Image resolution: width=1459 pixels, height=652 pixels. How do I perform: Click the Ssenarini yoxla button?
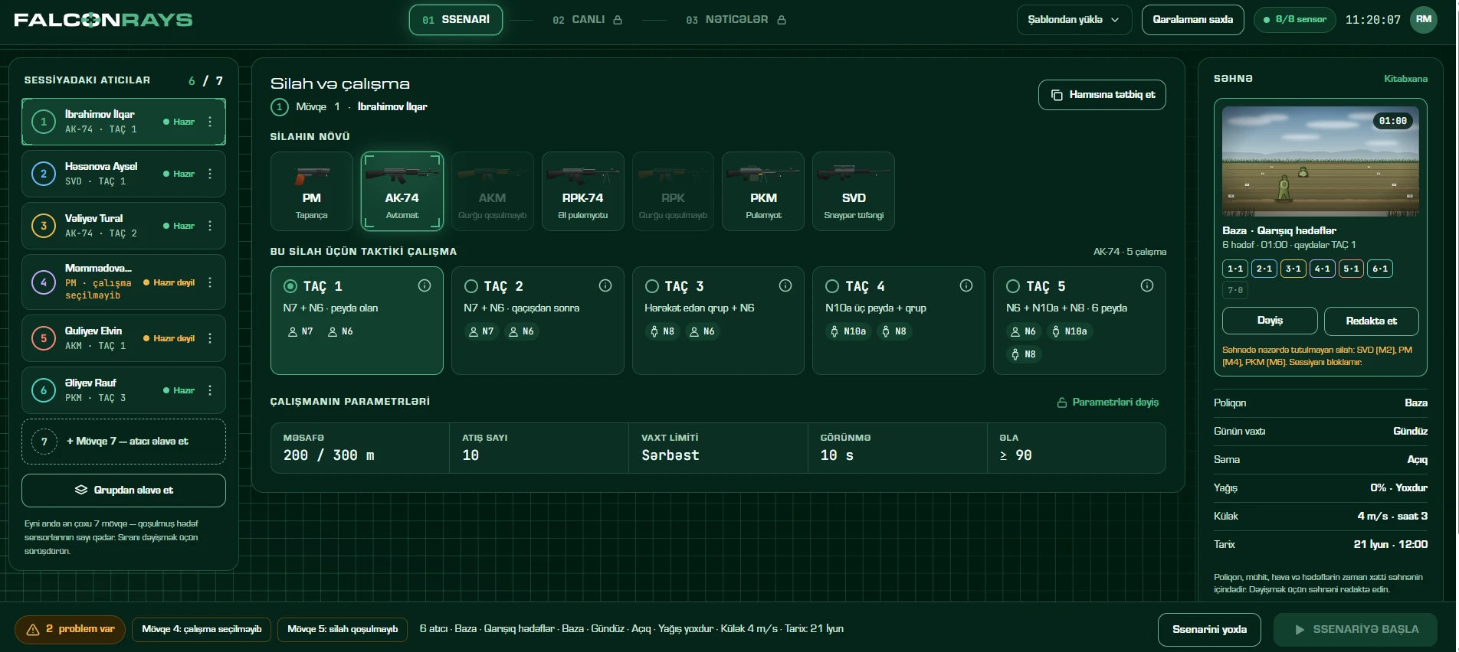(x=1209, y=630)
